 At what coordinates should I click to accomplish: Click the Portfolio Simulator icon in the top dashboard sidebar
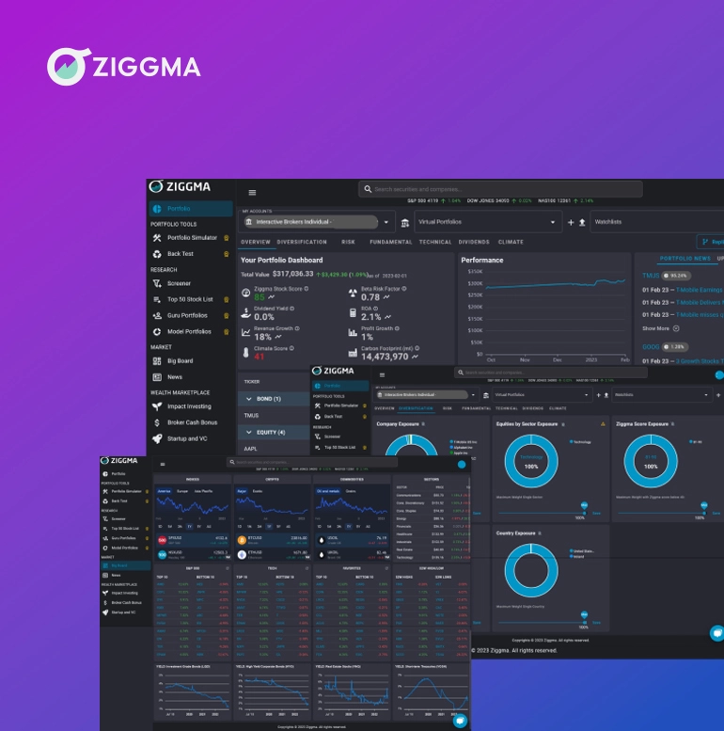[157, 238]
